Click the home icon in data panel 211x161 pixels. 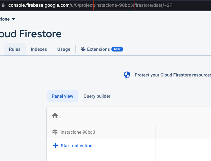pyautogui.click(x=55, y=116)
